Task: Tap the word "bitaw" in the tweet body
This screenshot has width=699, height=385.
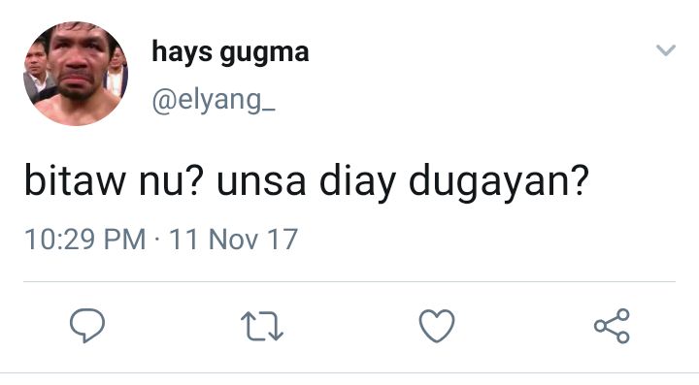Action: pyautogui.click(x=75, y=179)
